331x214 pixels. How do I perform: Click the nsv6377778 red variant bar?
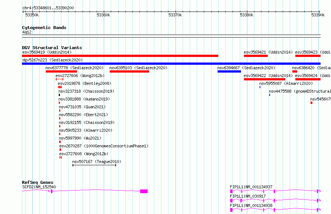point(61,71)
